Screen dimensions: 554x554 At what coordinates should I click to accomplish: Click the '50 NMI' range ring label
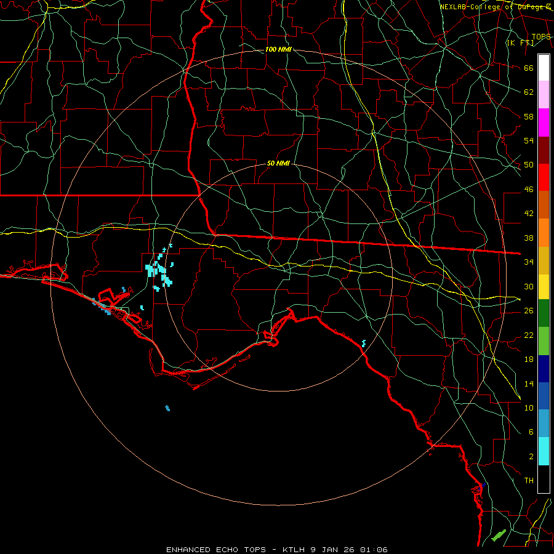278,163
